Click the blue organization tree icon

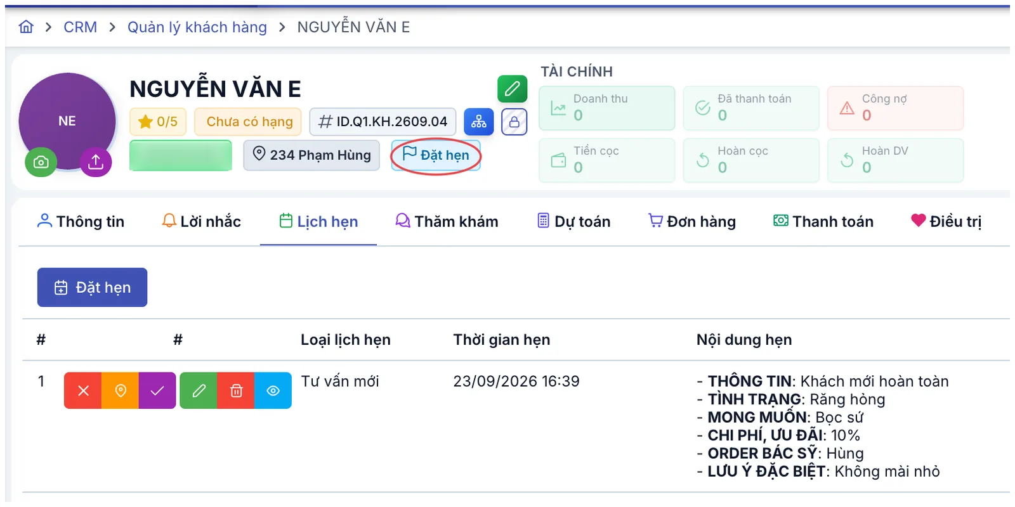tap(479, 122)
